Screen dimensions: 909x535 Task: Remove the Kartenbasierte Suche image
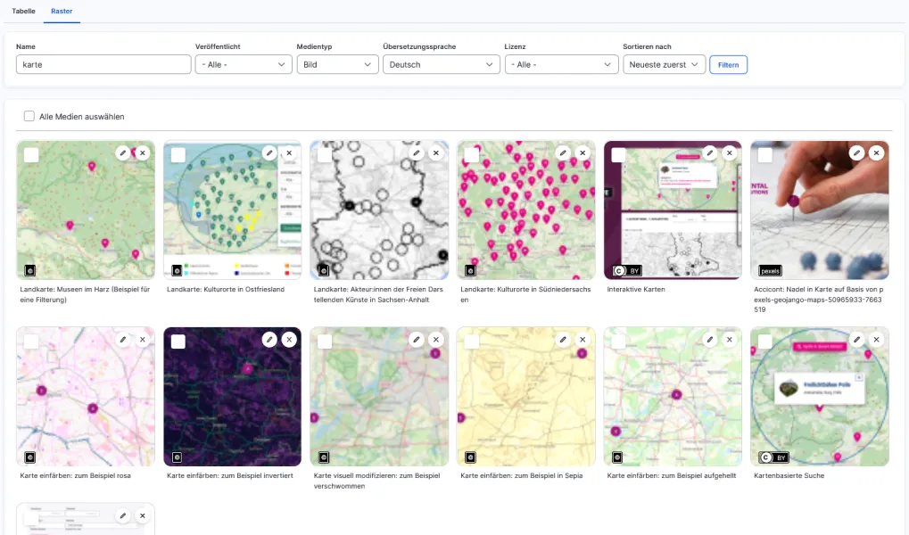(877, 340)
